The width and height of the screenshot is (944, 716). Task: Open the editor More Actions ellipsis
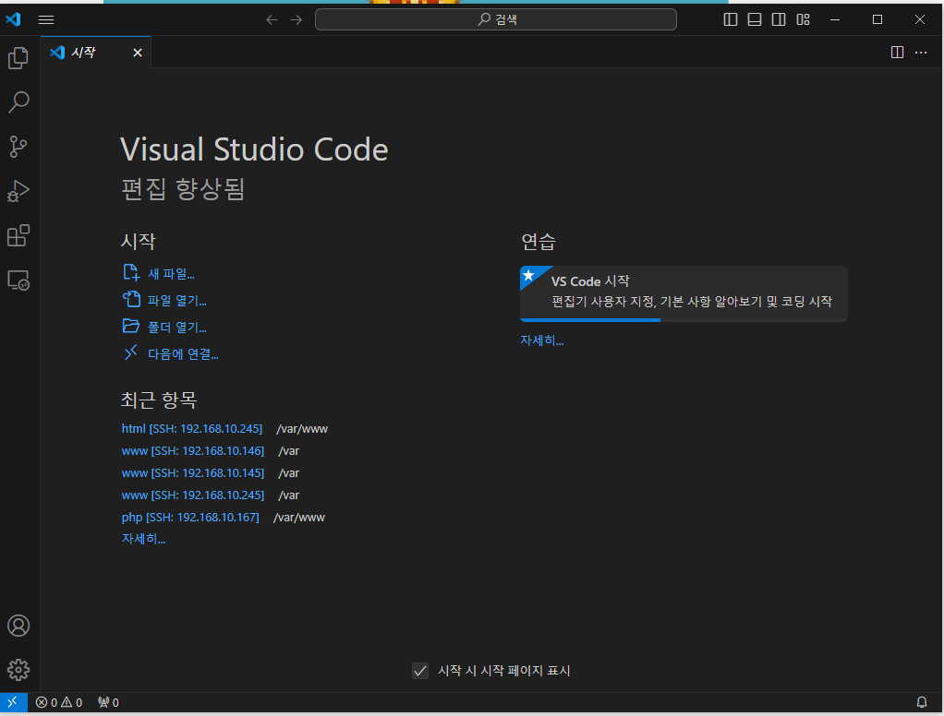(x=921, y=53)
